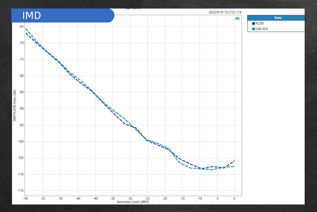This screenshot has height=212, width=317.
Task: Click the 0 tick on the x-axis
Action: 234,199
